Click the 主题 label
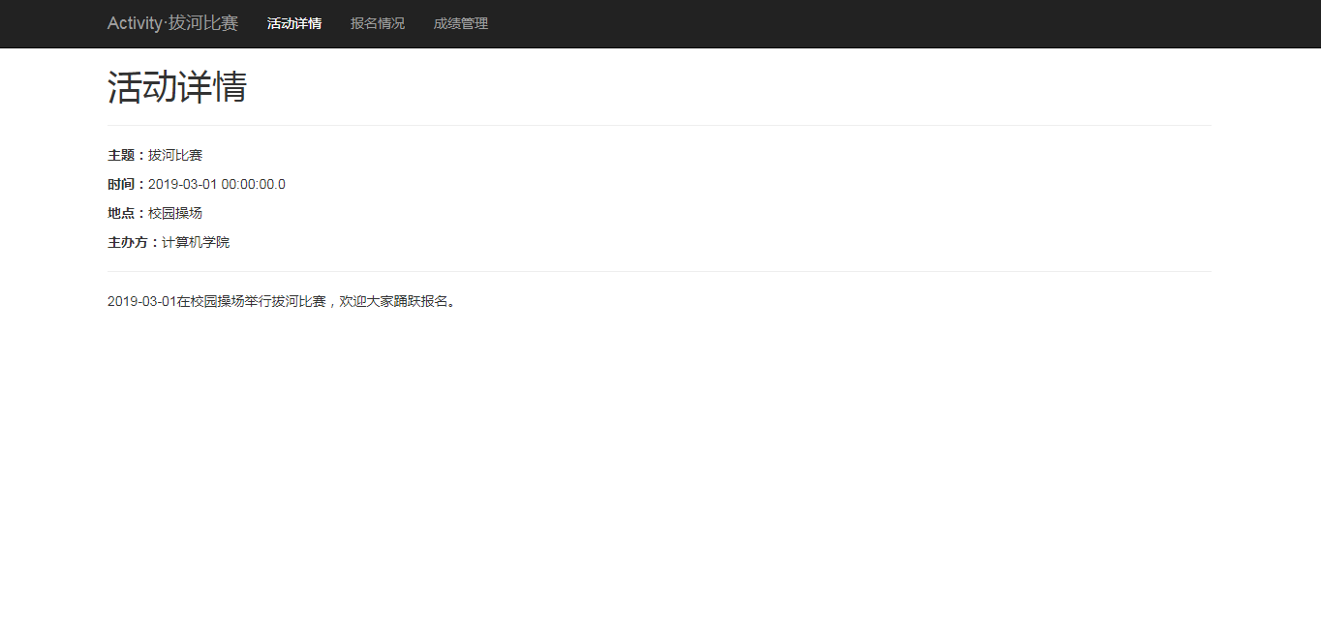Viewport: 1321px width, 637px height. pos(127,155)
